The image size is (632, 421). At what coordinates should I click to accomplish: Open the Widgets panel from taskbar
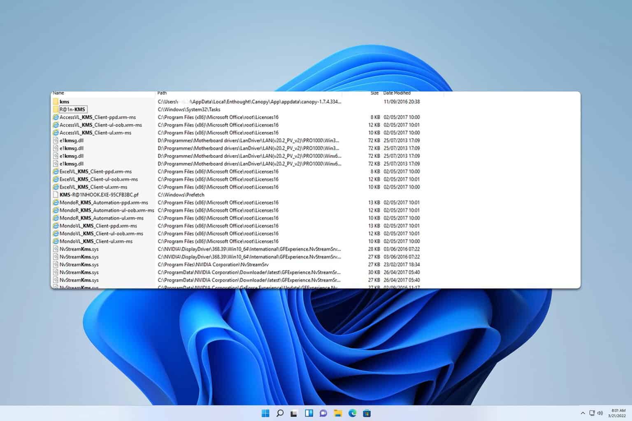click(309, 413)
